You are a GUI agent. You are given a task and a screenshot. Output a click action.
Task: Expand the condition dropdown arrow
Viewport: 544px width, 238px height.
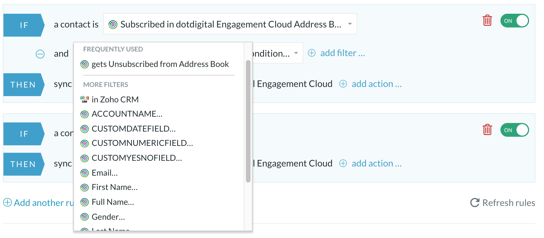click(x=296, y=53)
